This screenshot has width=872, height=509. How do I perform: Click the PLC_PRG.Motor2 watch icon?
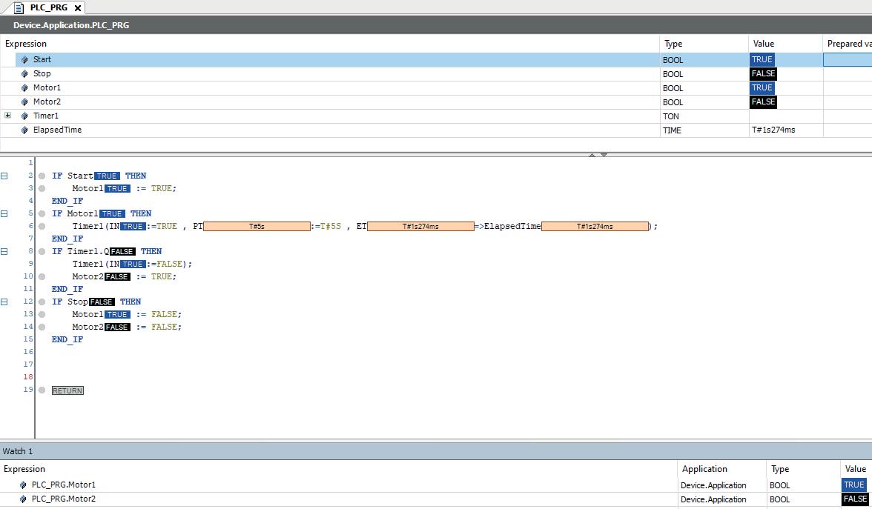point(23,499)
